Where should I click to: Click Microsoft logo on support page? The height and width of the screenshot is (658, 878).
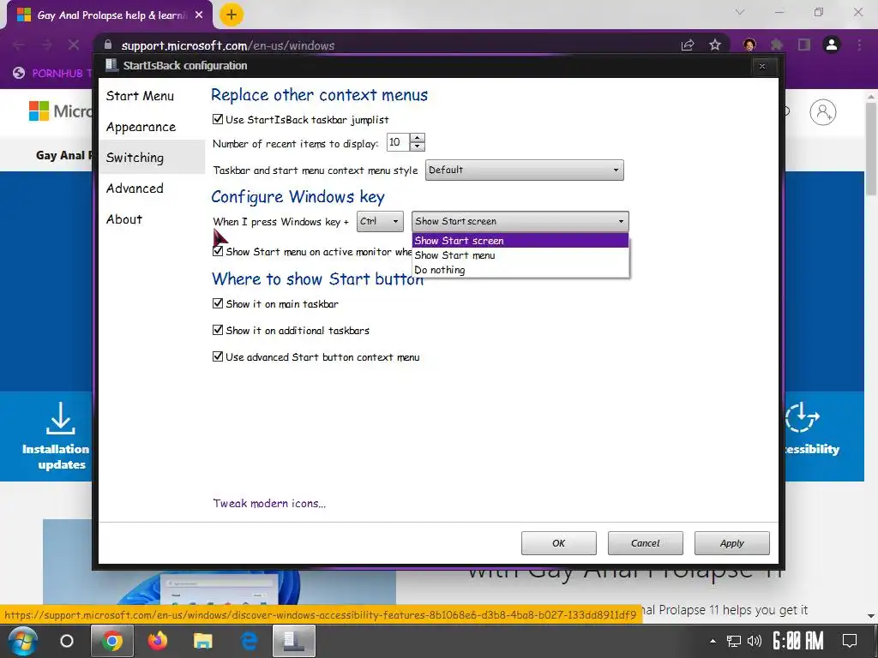pyautogui.click(x=39, y=111)
